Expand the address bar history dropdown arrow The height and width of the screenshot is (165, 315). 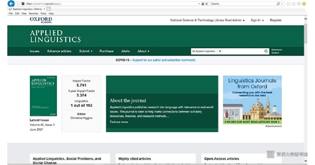(x=199, y=3)
